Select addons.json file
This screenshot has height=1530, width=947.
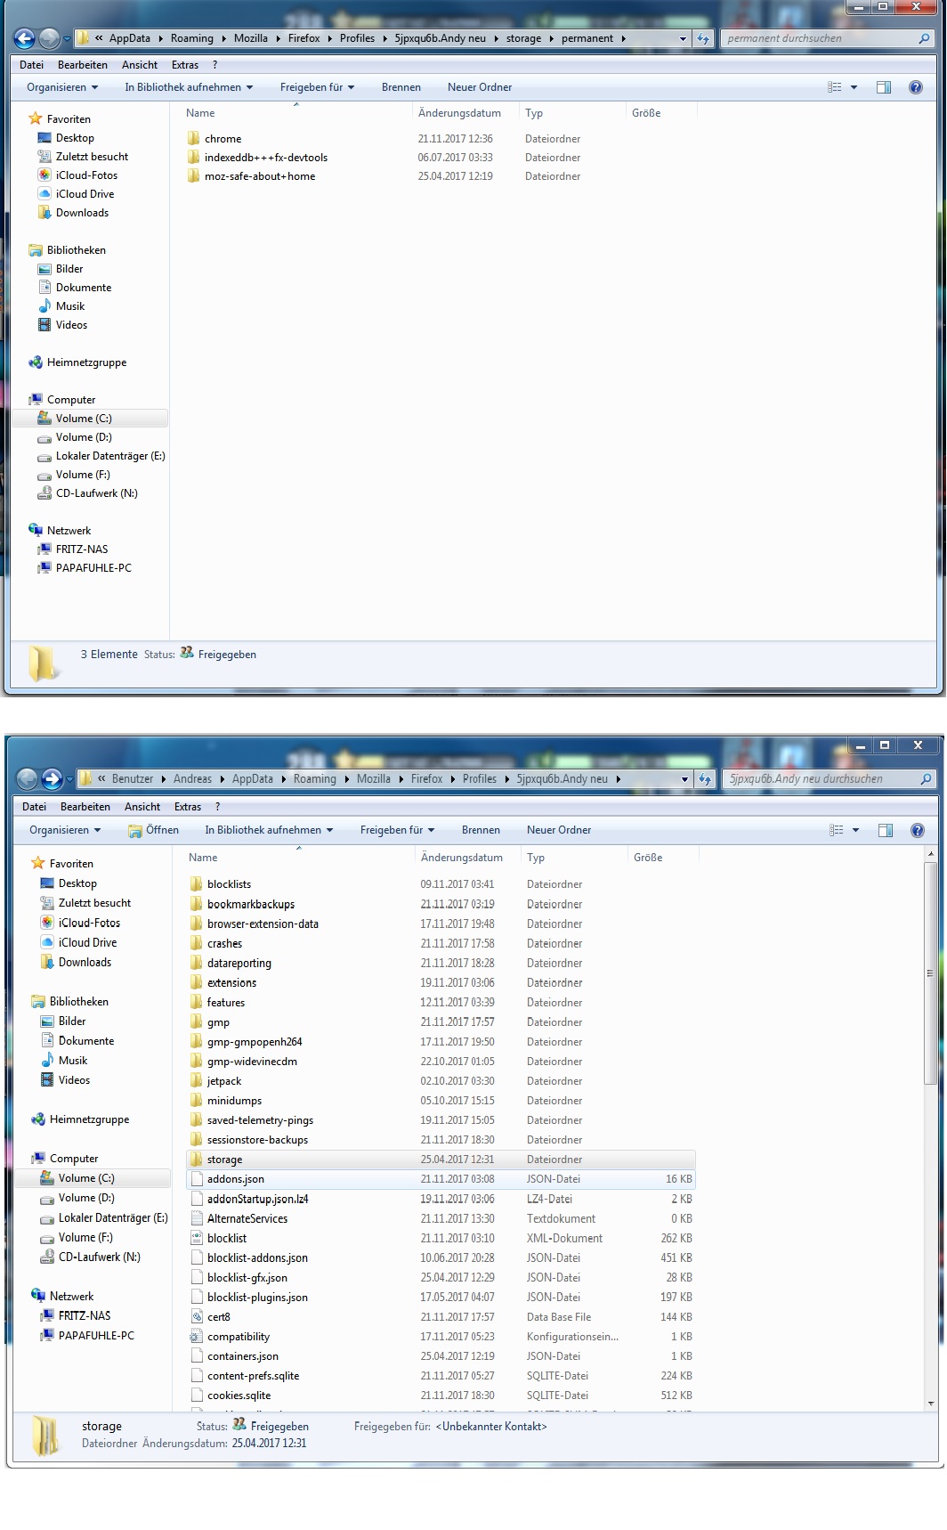click(x=441, y=1179)
